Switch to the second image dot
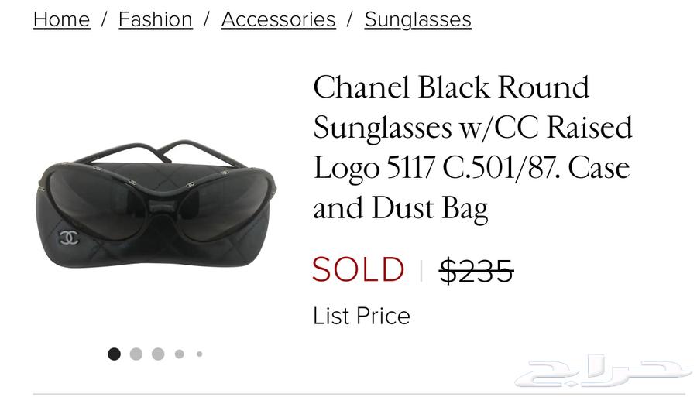 tap(136, 354)
